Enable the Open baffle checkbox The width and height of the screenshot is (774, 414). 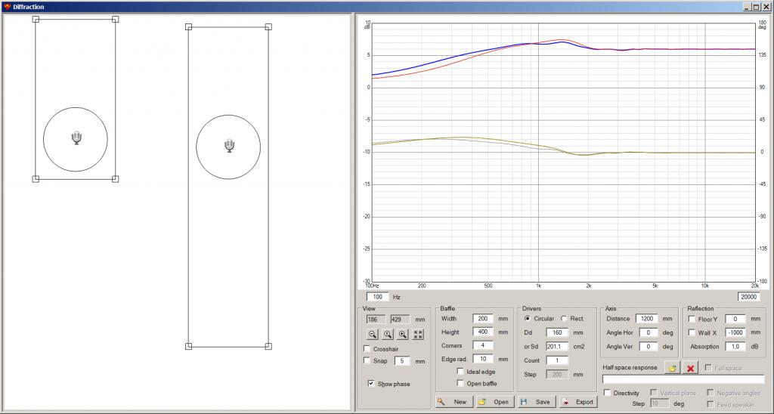[460, 384]
